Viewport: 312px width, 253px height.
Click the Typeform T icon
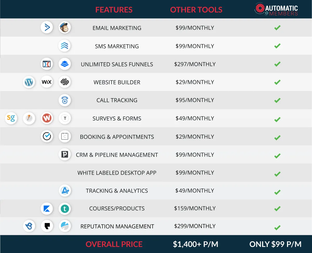point(64,118)
